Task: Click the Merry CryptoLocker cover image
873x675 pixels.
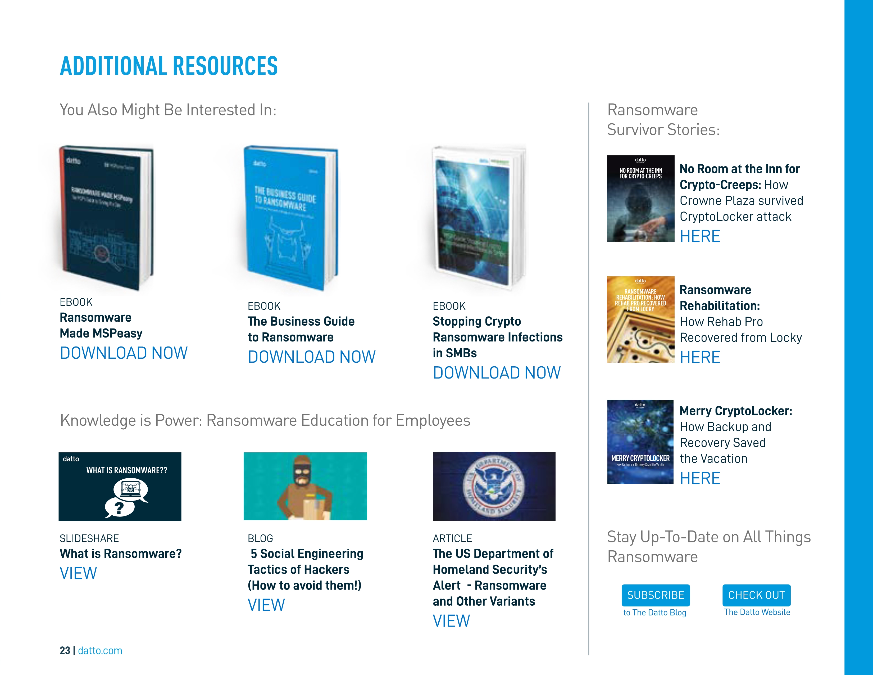Action: [x=640, y=442]
